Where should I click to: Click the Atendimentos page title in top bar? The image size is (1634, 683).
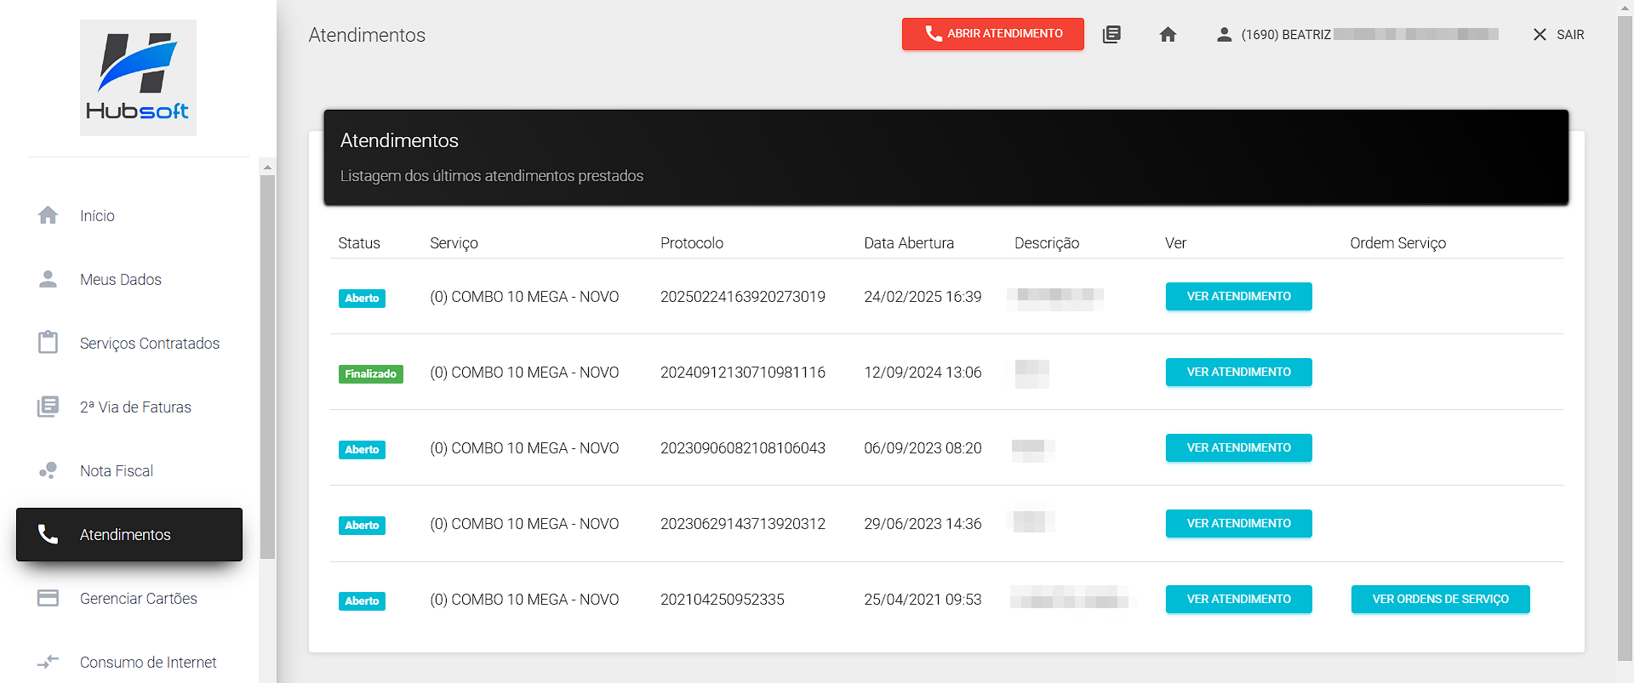[x=367, y=35]
